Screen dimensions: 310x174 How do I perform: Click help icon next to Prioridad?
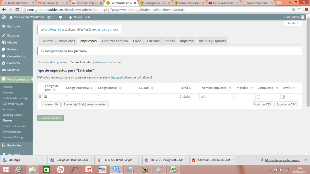click(x=251, y=88)
